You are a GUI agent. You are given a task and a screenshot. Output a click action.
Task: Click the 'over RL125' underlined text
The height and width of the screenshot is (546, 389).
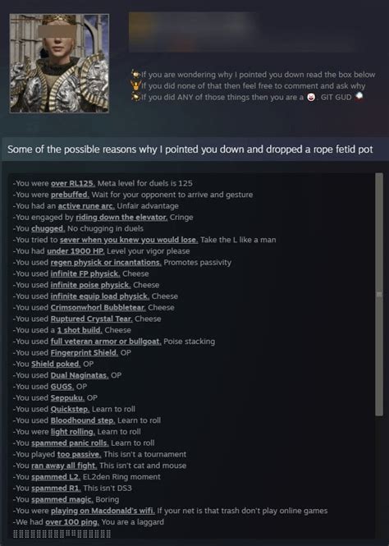[73, 183]
